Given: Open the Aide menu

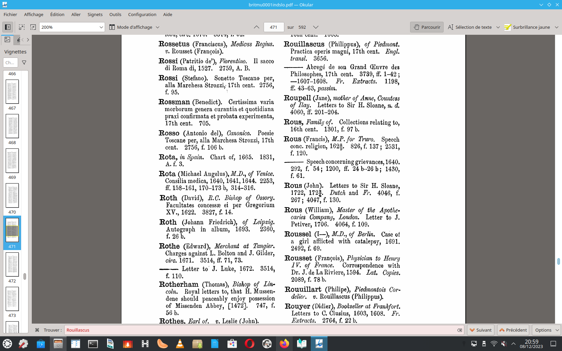Looking at the screenshot, I should click(x=168, y=14).
